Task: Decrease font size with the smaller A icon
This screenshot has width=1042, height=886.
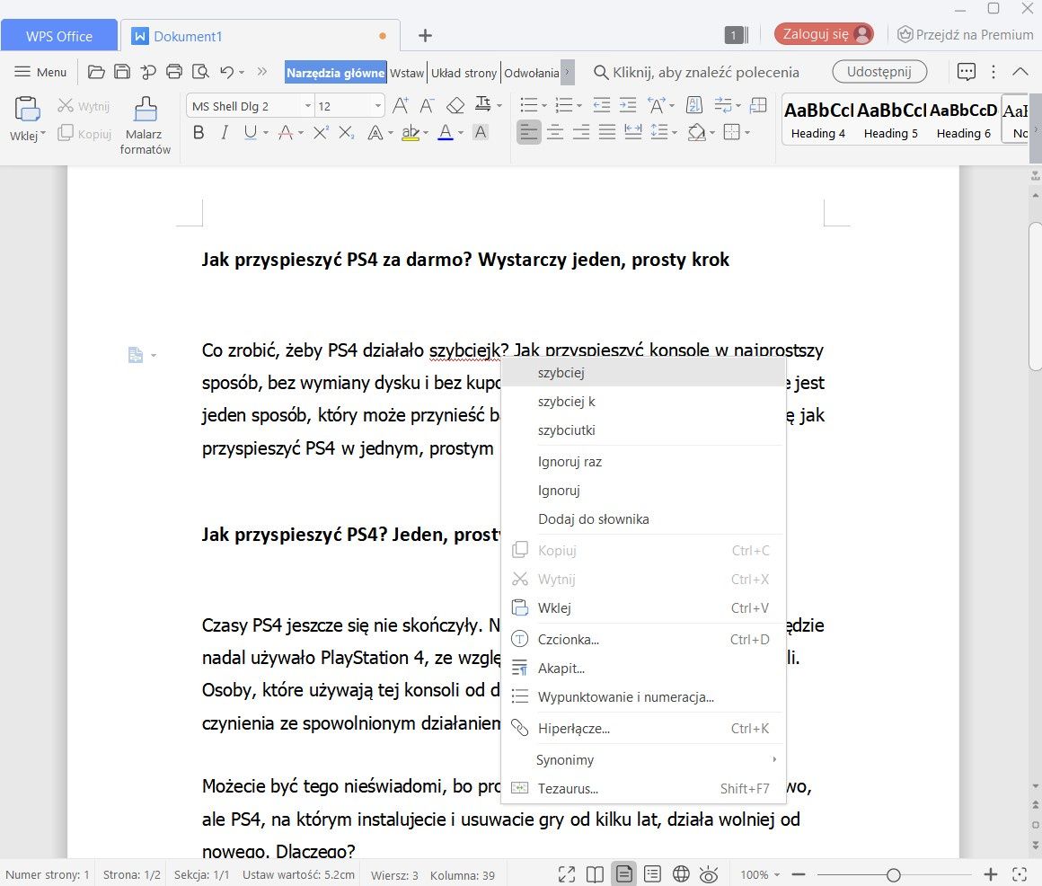Action: coord(427,106)
